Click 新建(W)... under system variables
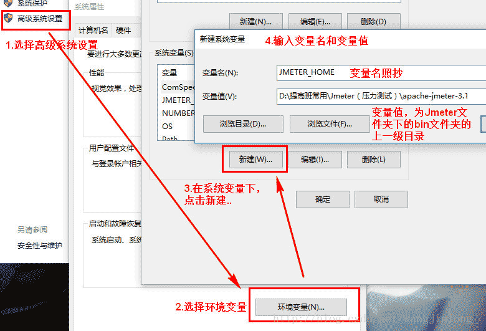486x331 pixels. (255, 160)
